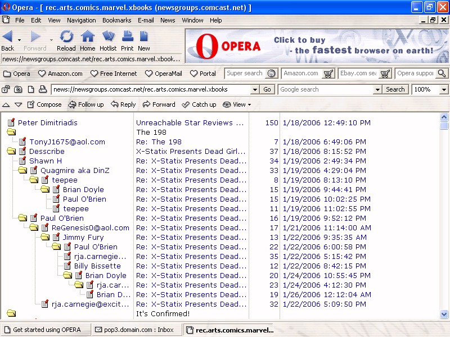Reply to the selected message
450x337 pixels.
pos(123,104)
